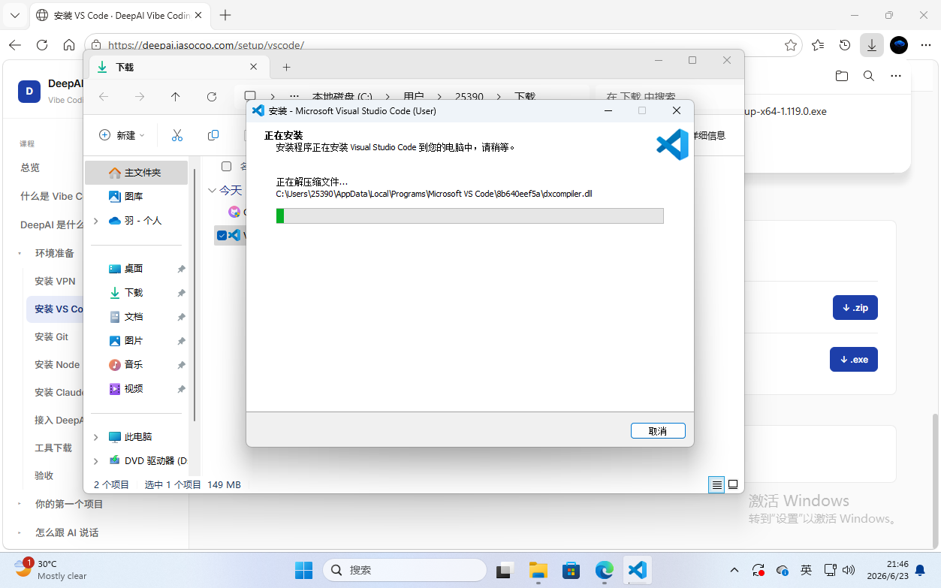Reload the Edge page
Screen dimensions: 941x588
42,45
